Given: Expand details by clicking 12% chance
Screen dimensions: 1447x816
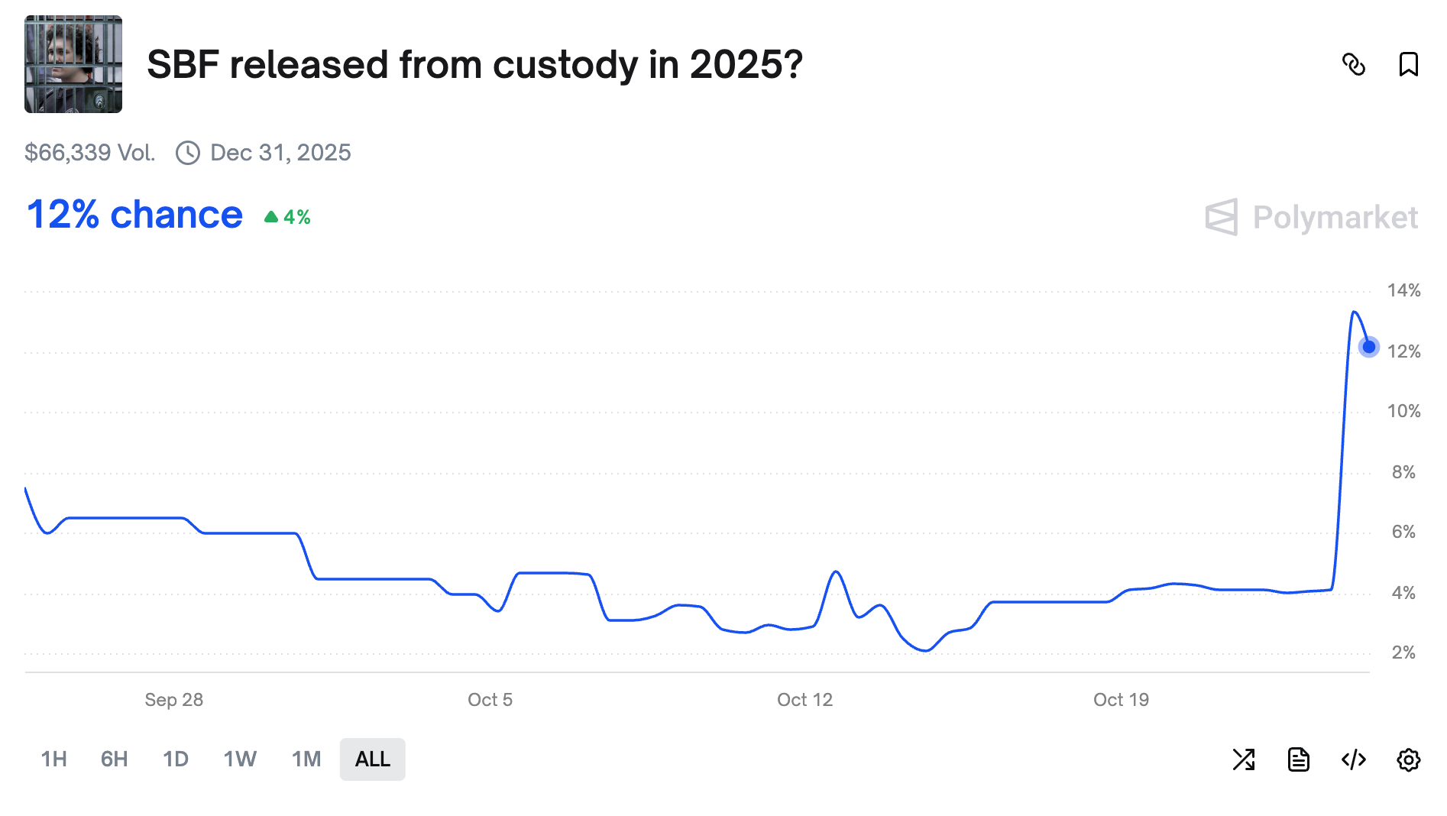Looking at the screenshot, I should point(133,215).
